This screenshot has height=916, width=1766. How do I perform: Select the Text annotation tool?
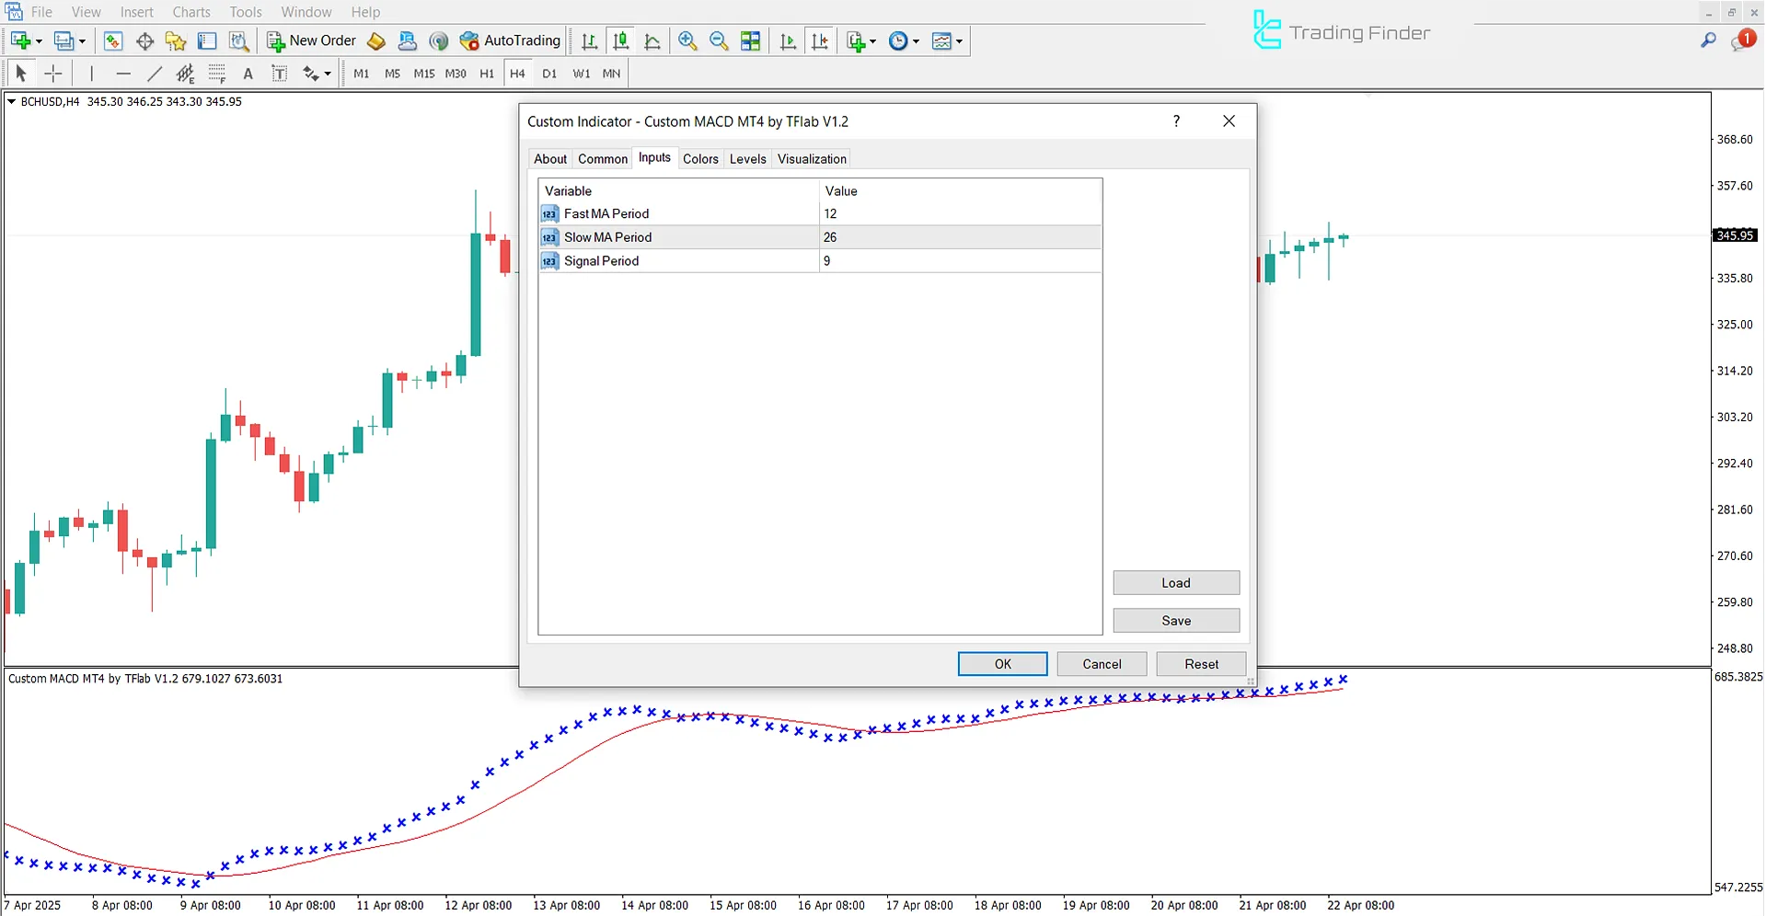pyautogui.click(x=248, y=73)
